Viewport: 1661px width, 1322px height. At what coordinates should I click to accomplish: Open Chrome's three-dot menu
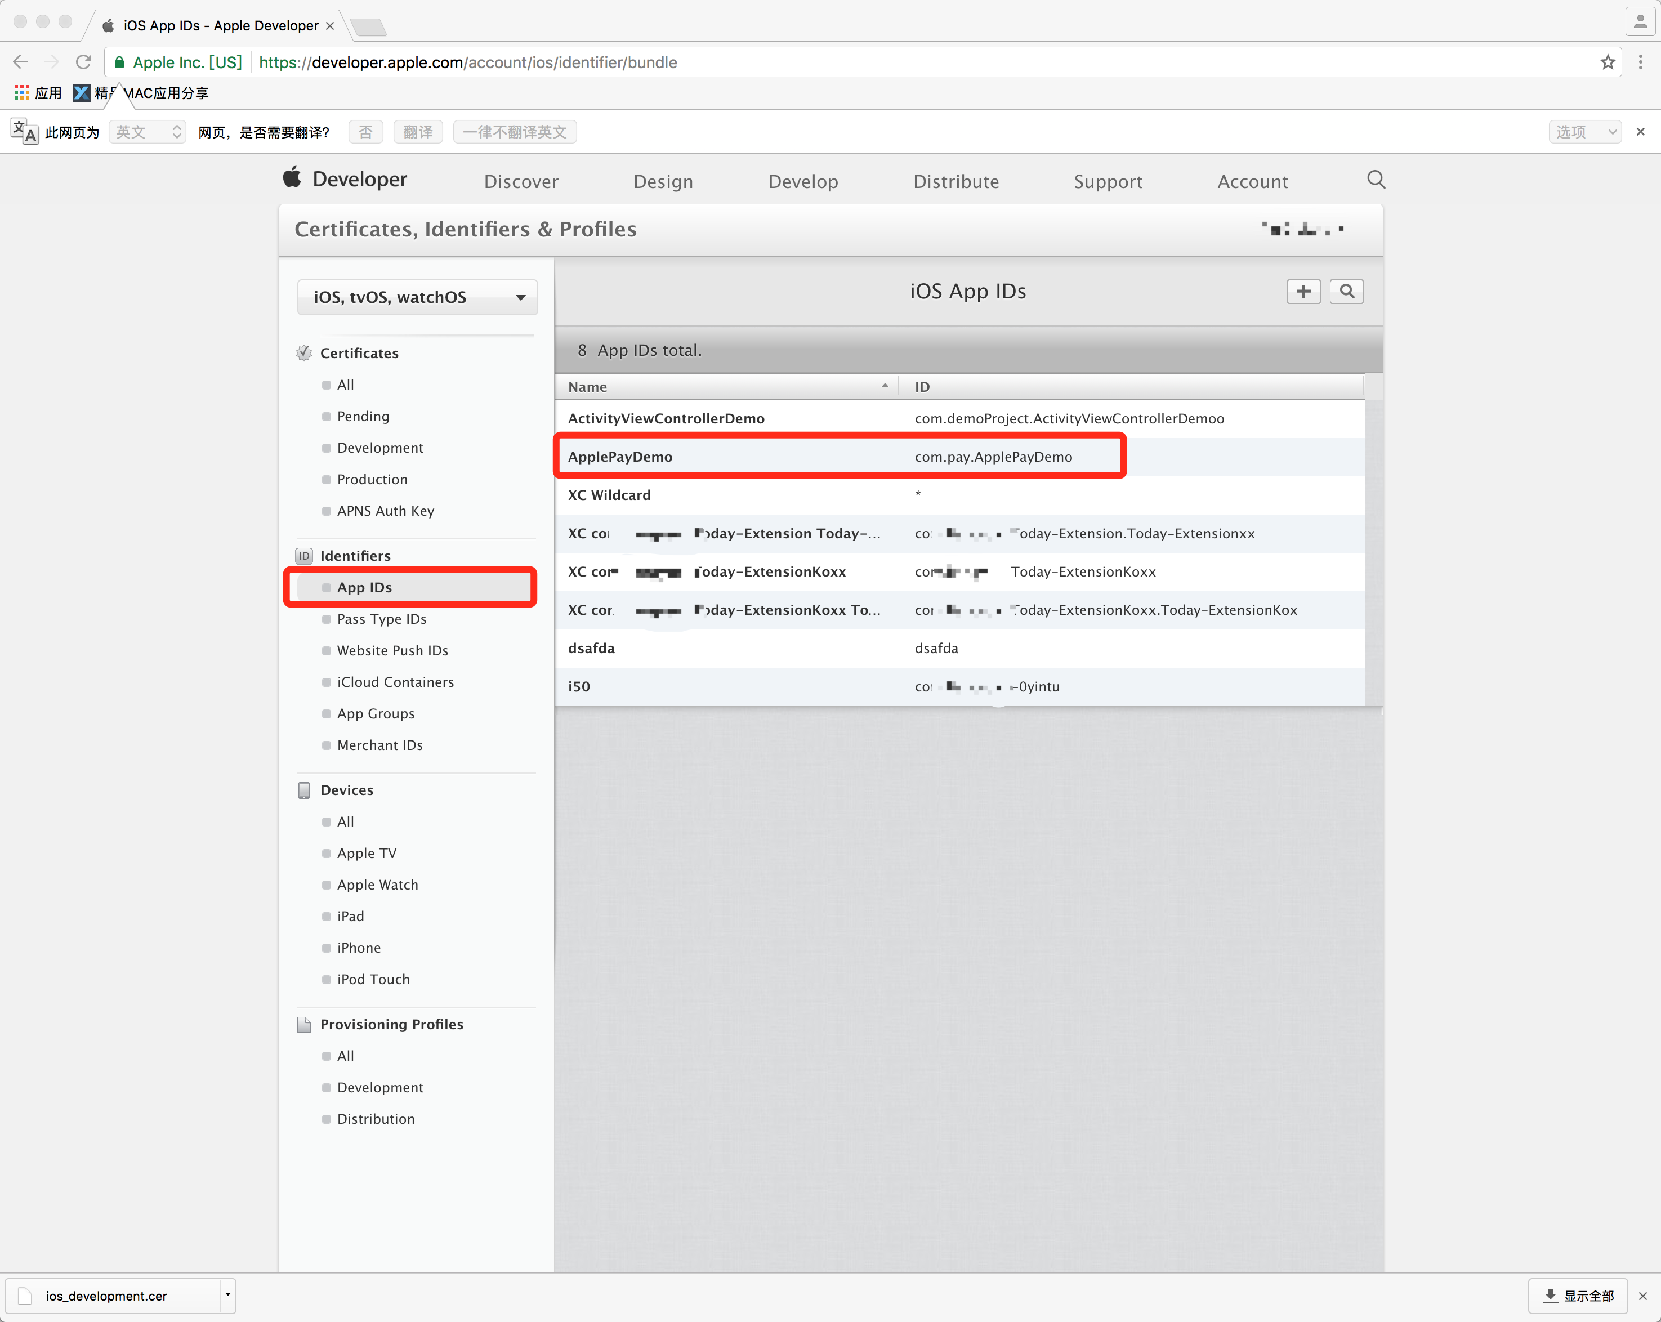coord(1640,62)
